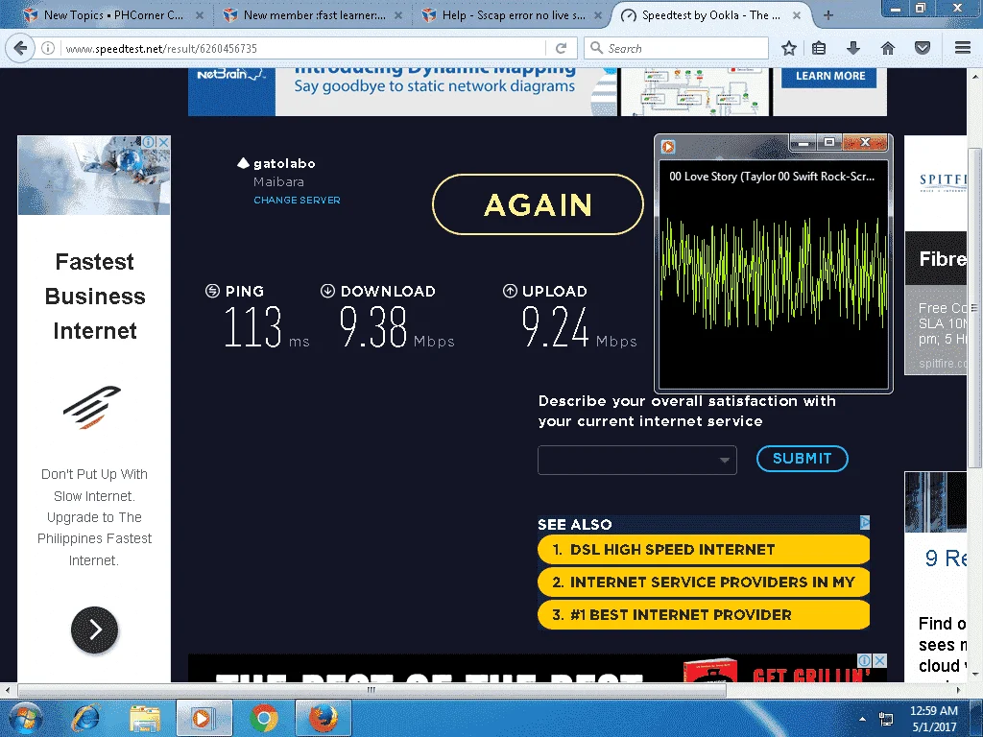Viewport: 983px width, 737px height.
Task: Close the bottom grilling banner ad
Action: [880, 660]
